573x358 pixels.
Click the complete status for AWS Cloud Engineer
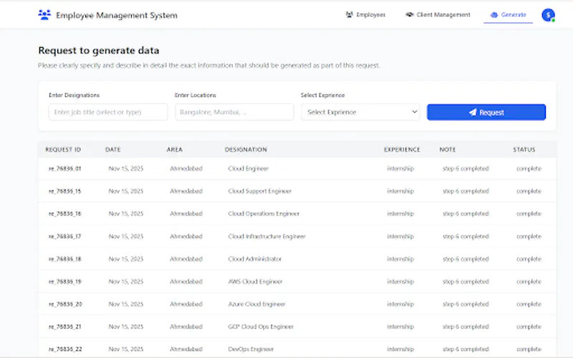[529, 281]
